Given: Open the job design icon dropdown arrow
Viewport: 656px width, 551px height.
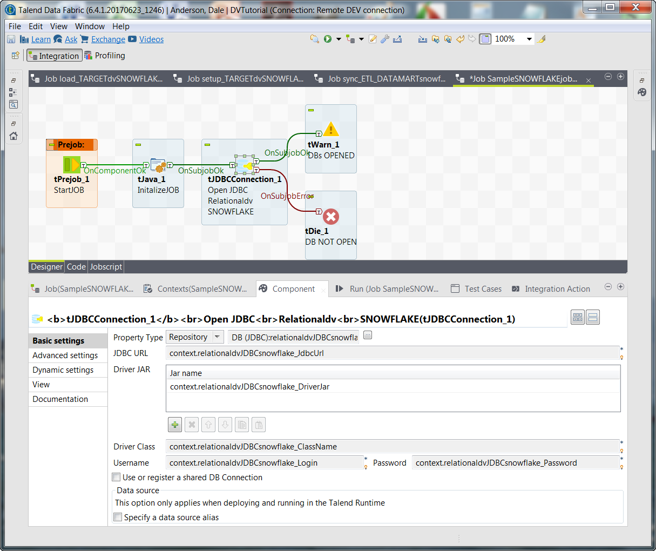Looking at the screenshot, I should coord(361,39).
